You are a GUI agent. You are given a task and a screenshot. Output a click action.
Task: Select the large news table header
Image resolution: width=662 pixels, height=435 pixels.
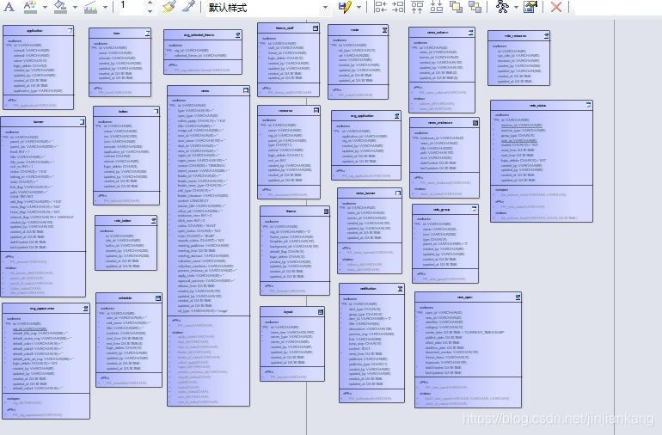(208, 91)
